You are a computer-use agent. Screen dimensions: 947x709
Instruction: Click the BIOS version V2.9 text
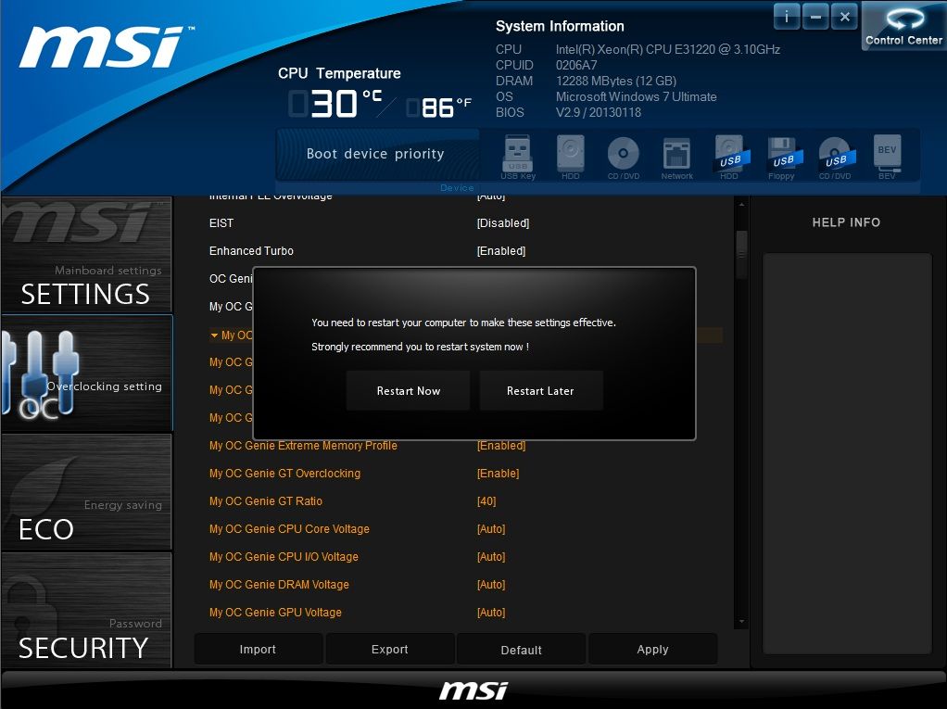pyautogui.click(x=599, y=112)
